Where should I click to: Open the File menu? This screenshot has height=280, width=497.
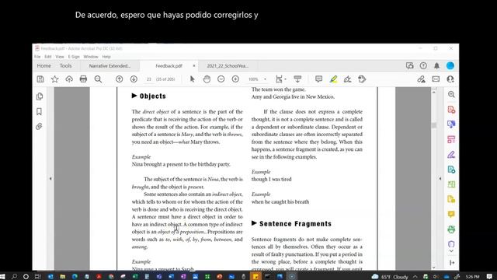pyautogui.click(x=37, y=57)
